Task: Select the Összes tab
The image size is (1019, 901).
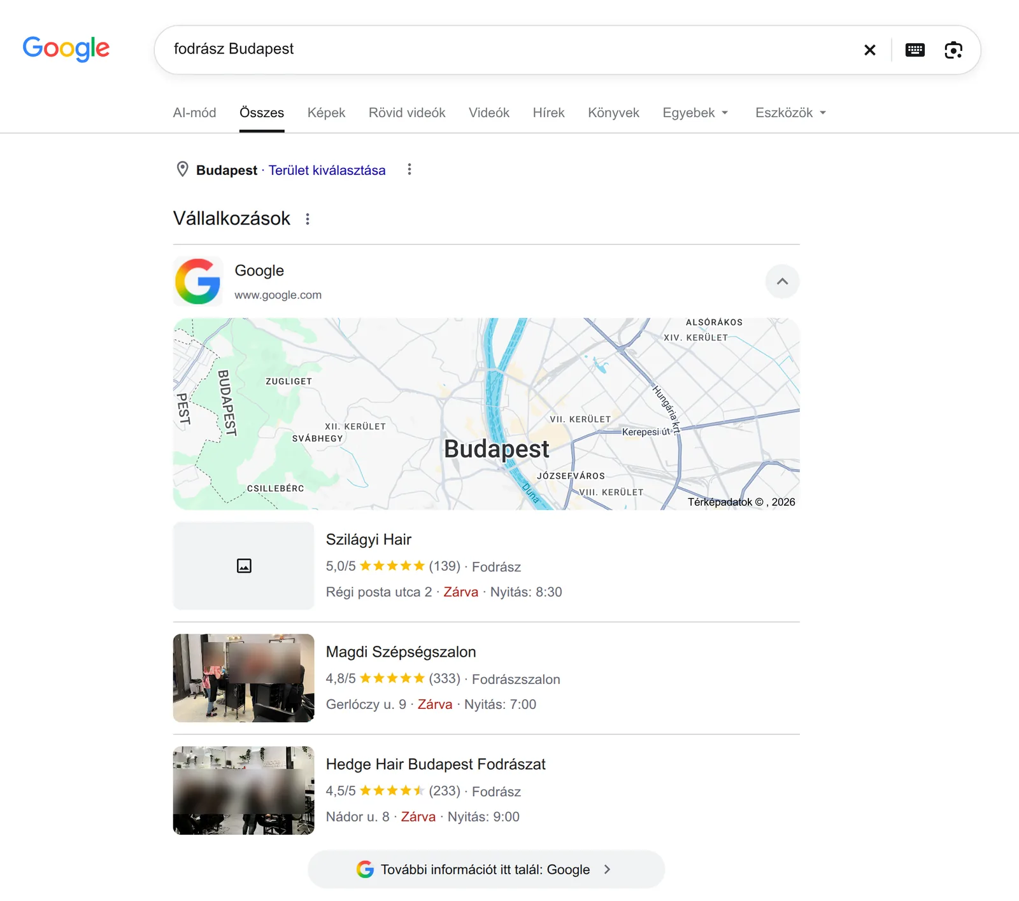Action: tap(262, 113)
